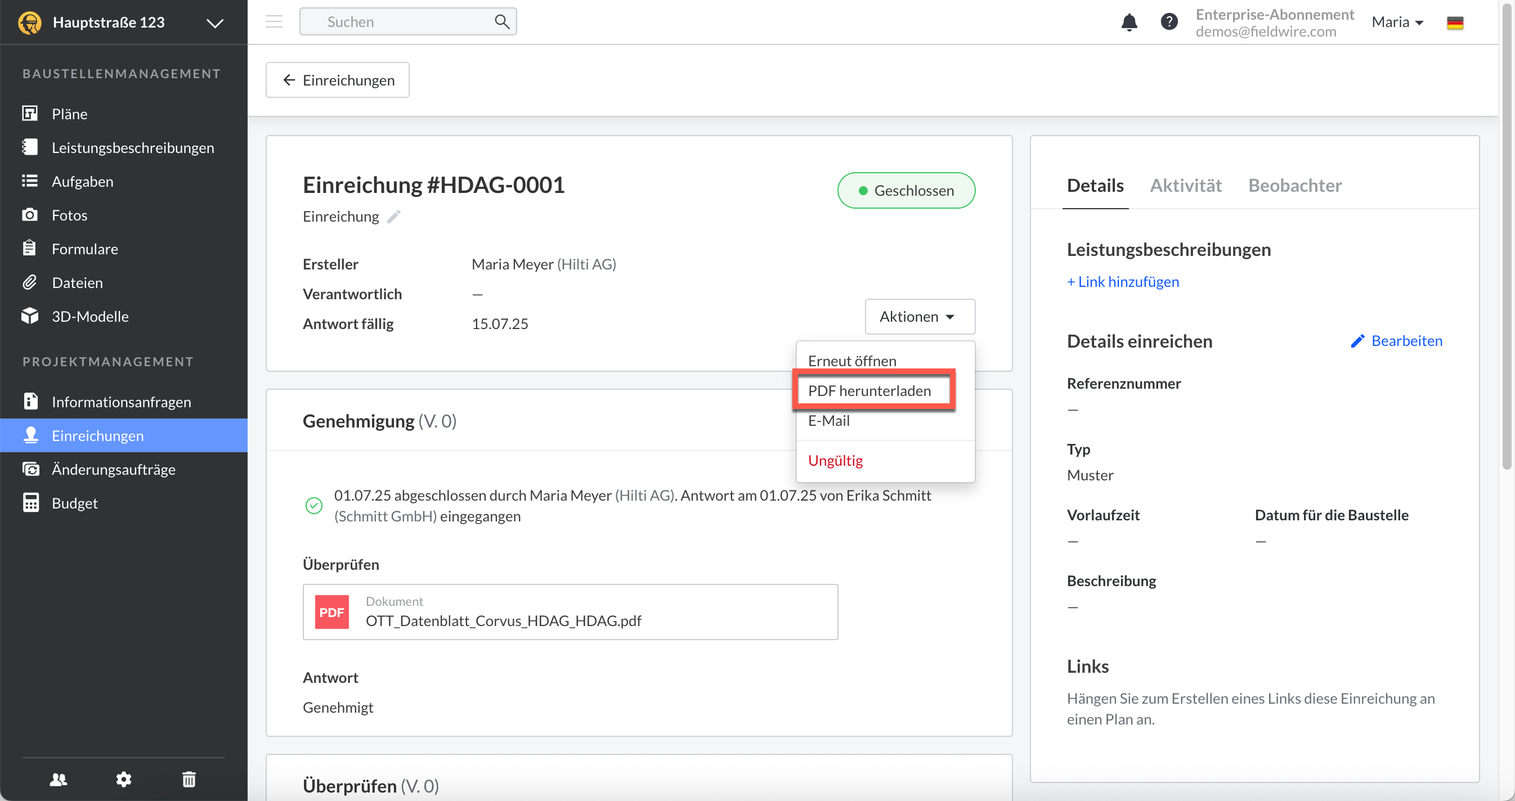Click the German flag language icon

(1454, 22)
